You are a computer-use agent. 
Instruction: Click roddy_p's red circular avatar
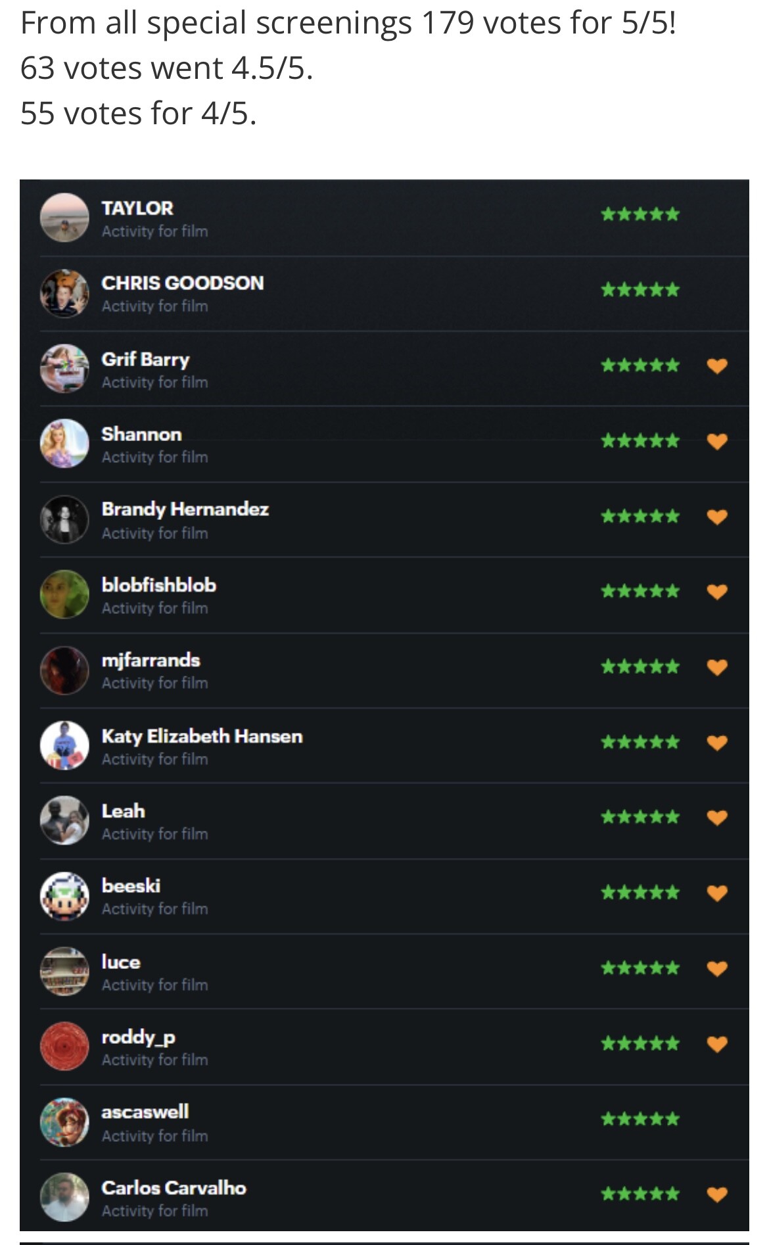[64, 1046]
